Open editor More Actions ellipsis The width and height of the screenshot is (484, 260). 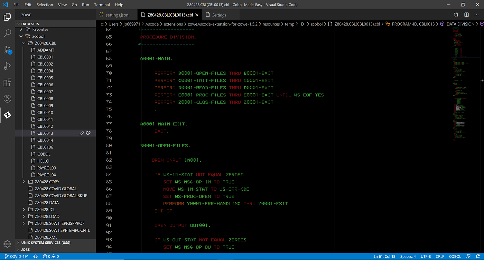477,15
